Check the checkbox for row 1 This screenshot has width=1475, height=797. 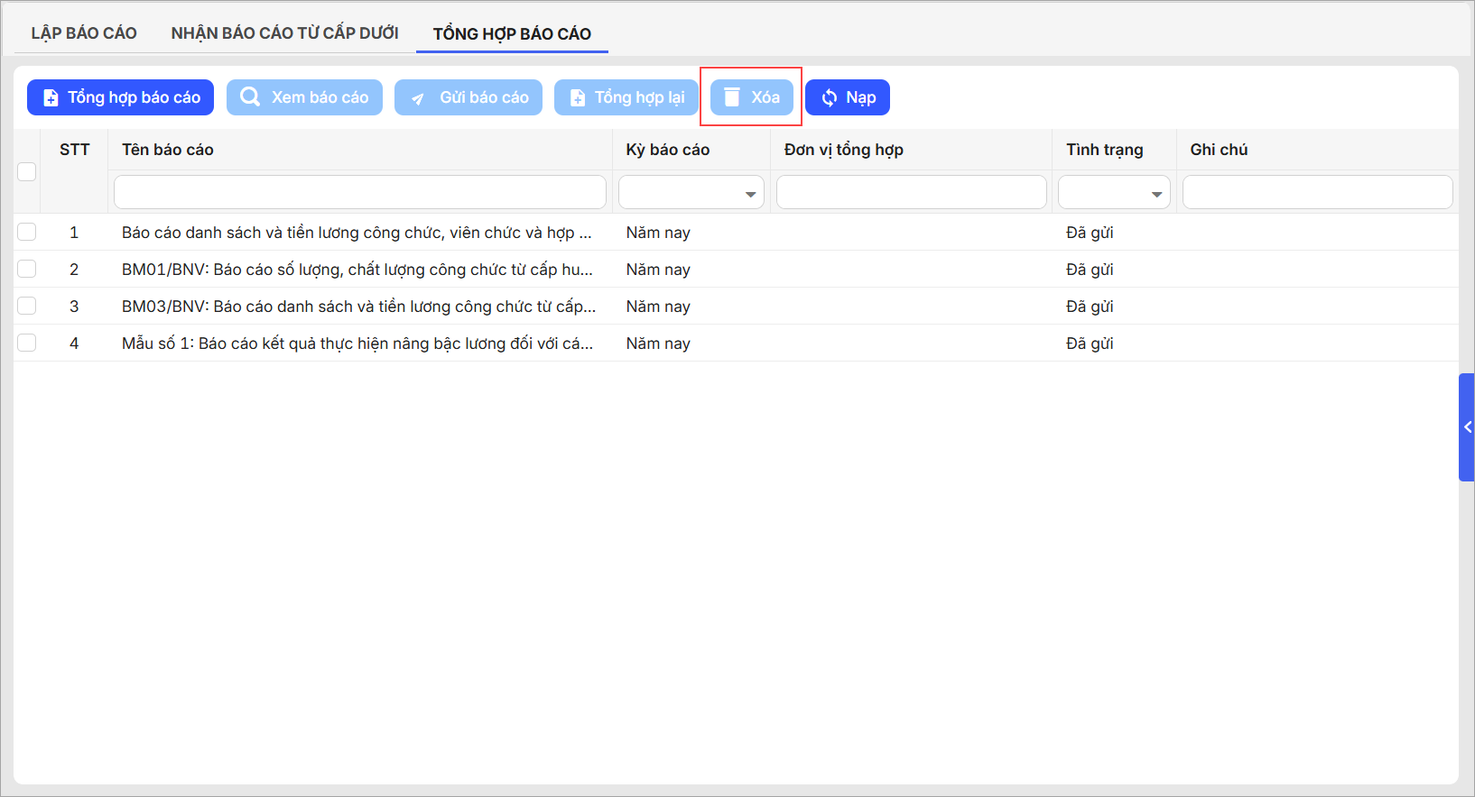click(x=27, y=233)
